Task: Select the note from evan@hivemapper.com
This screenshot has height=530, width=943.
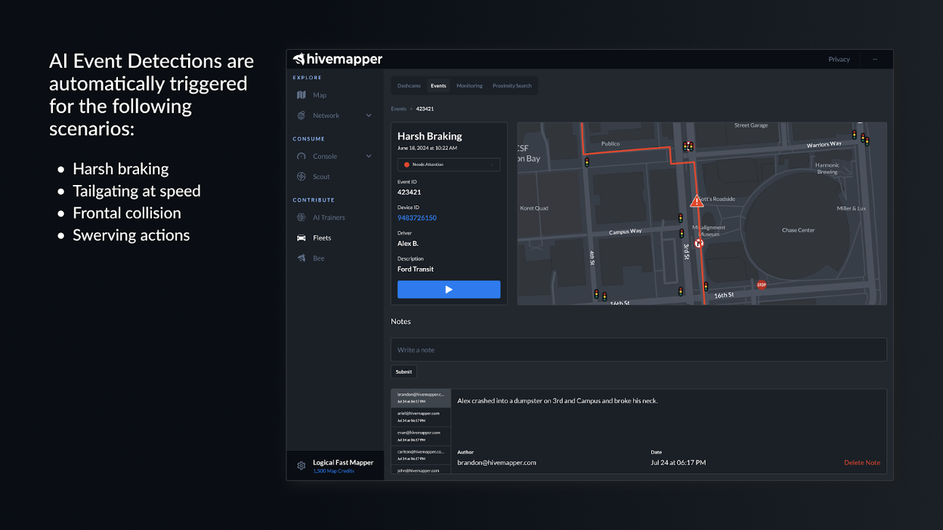Action: point(421,436)
